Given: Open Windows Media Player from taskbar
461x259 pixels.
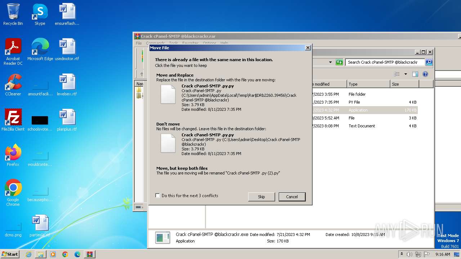Looking at the screenshot, I should pos(53,254).
